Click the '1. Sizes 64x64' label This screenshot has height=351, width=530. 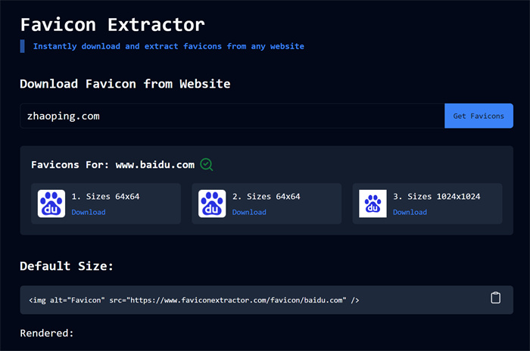click(x=105, y=196)
